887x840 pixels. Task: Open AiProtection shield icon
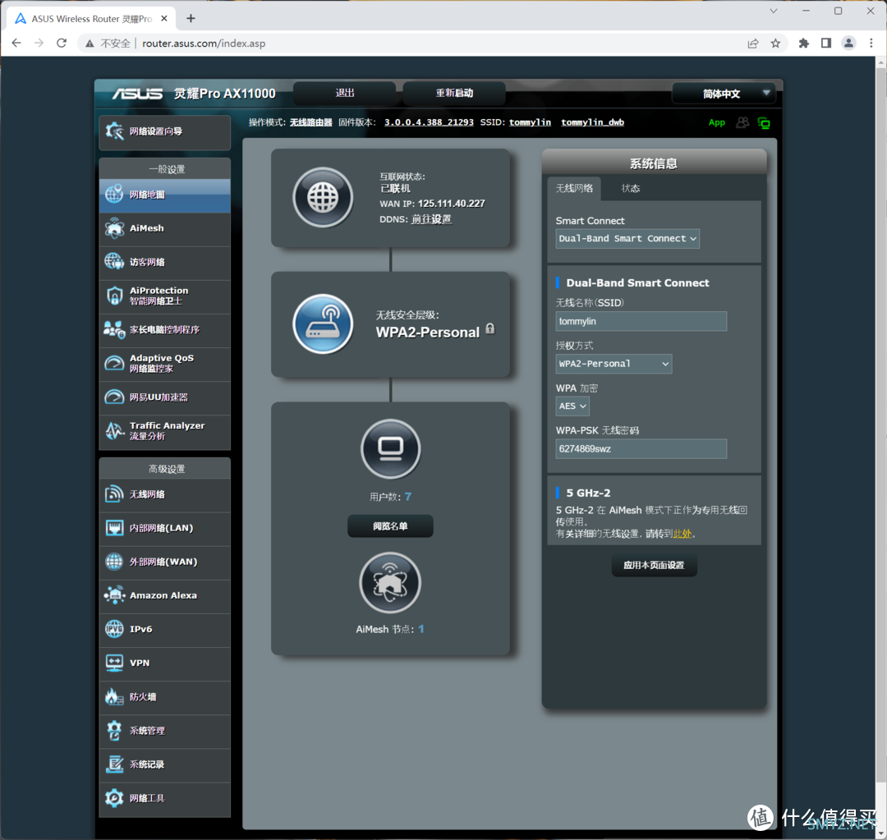pos(114,296)
